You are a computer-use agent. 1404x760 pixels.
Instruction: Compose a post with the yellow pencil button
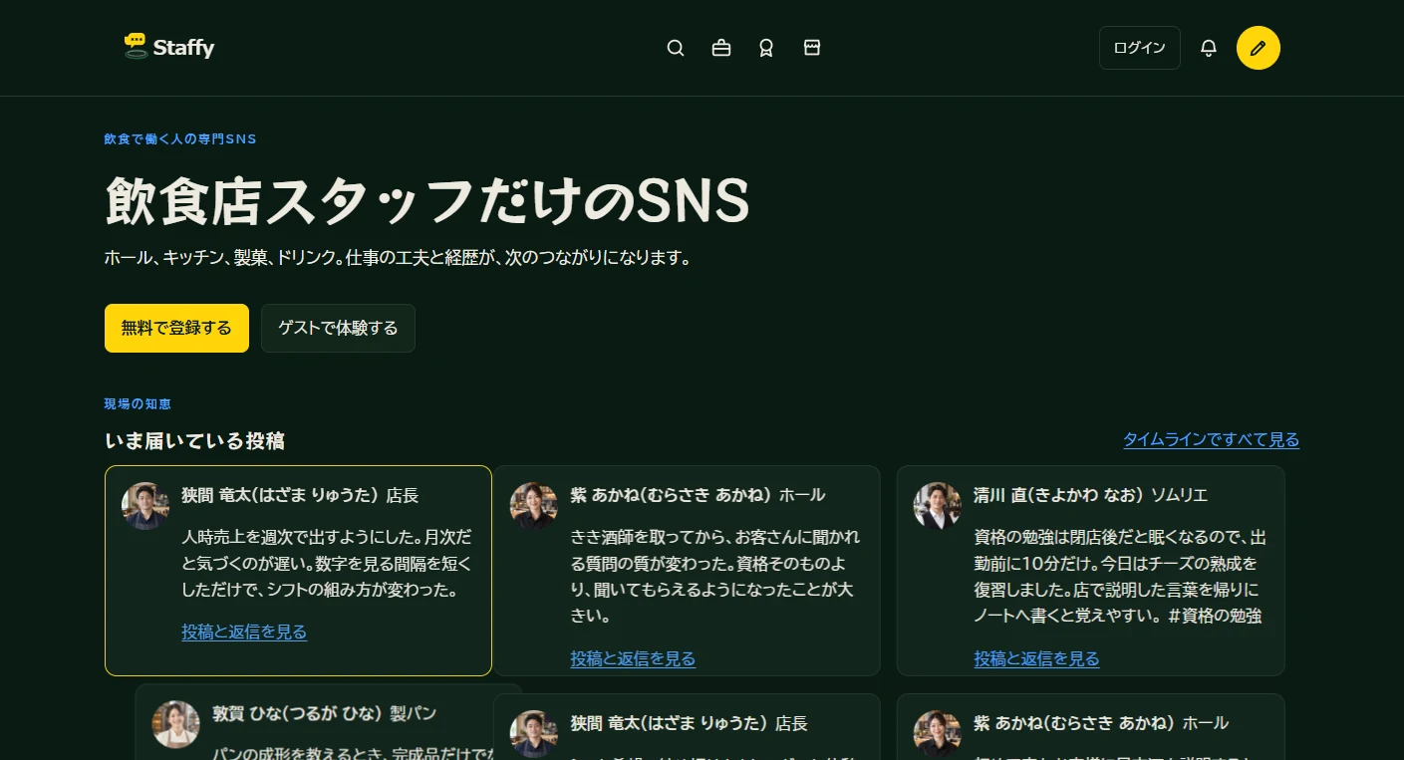[x=1259, y=48]
